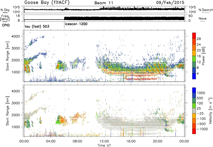The image size is (213, 147).
Task: Click the '28' Power colorbar label
Action: [199, 39]
